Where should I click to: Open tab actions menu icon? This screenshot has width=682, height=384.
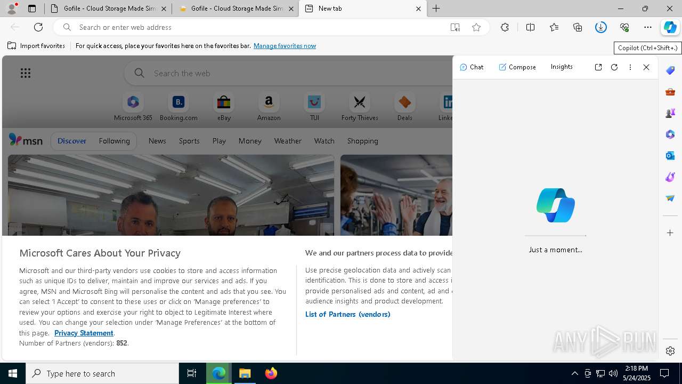pos(32,9)
